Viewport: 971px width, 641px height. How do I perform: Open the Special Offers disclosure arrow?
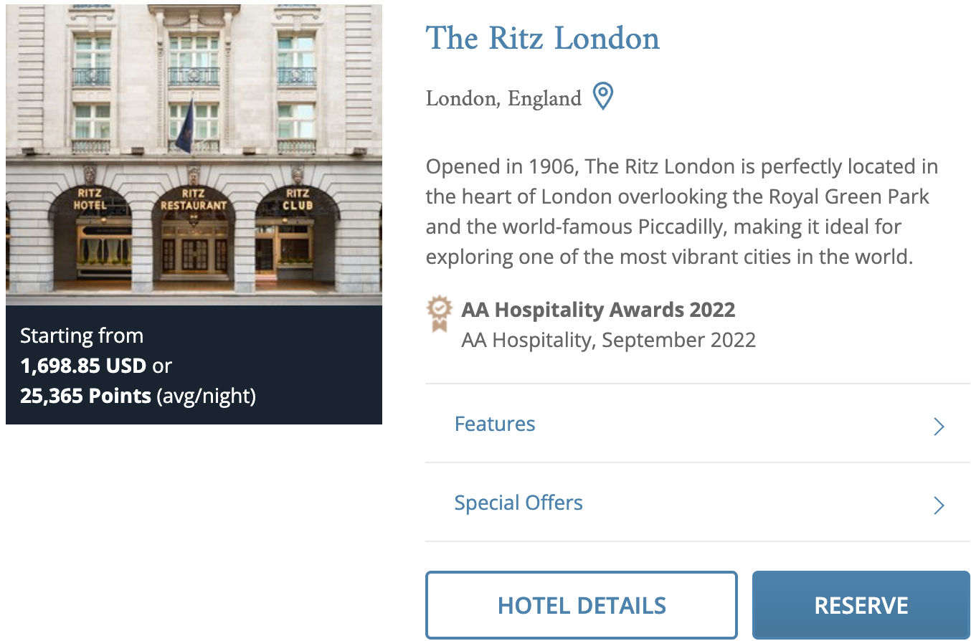click(939, 505)
